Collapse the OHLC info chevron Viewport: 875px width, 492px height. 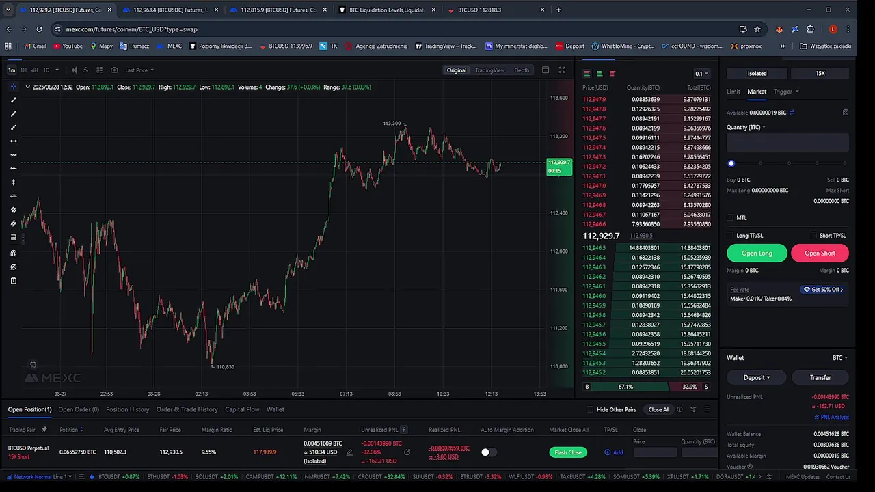27,87
